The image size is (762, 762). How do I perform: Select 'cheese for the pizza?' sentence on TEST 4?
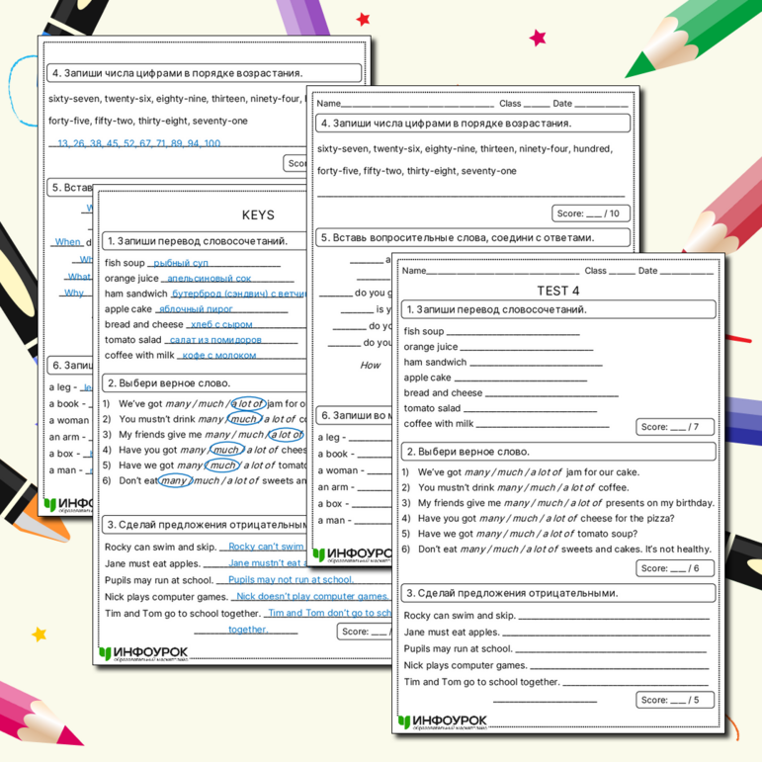[546, 518]
